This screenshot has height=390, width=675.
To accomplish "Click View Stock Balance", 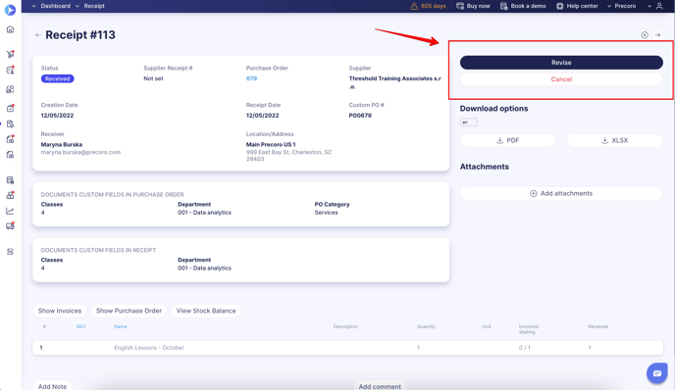I will tap(206, 311).
